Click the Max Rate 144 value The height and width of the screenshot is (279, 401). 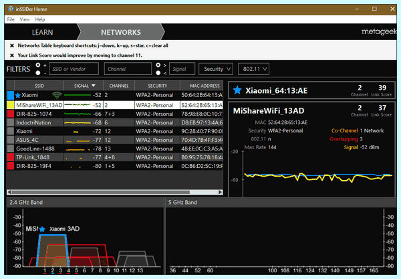coord(272,147)
